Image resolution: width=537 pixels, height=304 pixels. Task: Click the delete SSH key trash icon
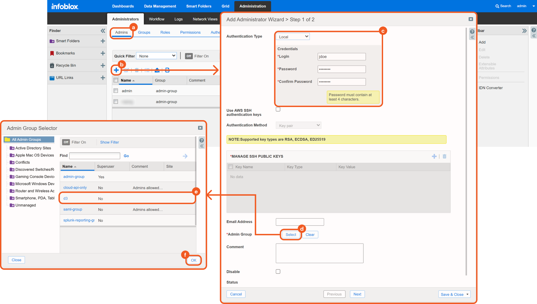pos(444,156)
